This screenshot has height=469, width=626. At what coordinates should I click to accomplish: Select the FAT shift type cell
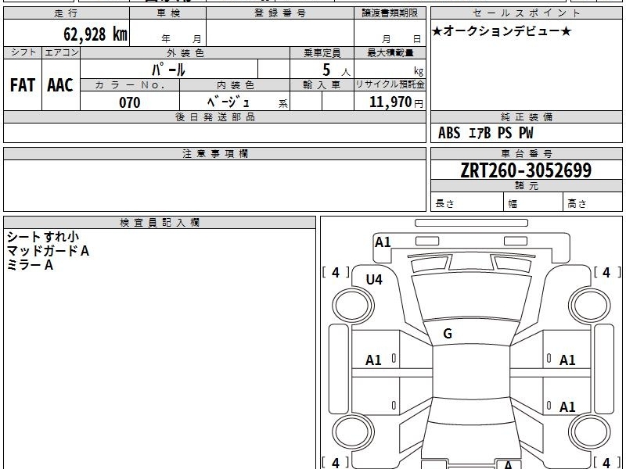tap(23, 85)
